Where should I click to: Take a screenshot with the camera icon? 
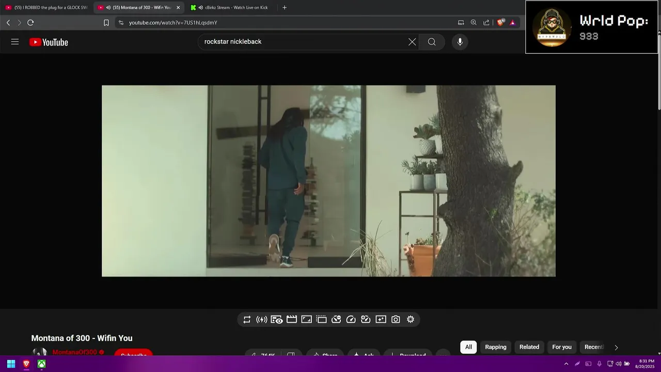pos(396,319)
